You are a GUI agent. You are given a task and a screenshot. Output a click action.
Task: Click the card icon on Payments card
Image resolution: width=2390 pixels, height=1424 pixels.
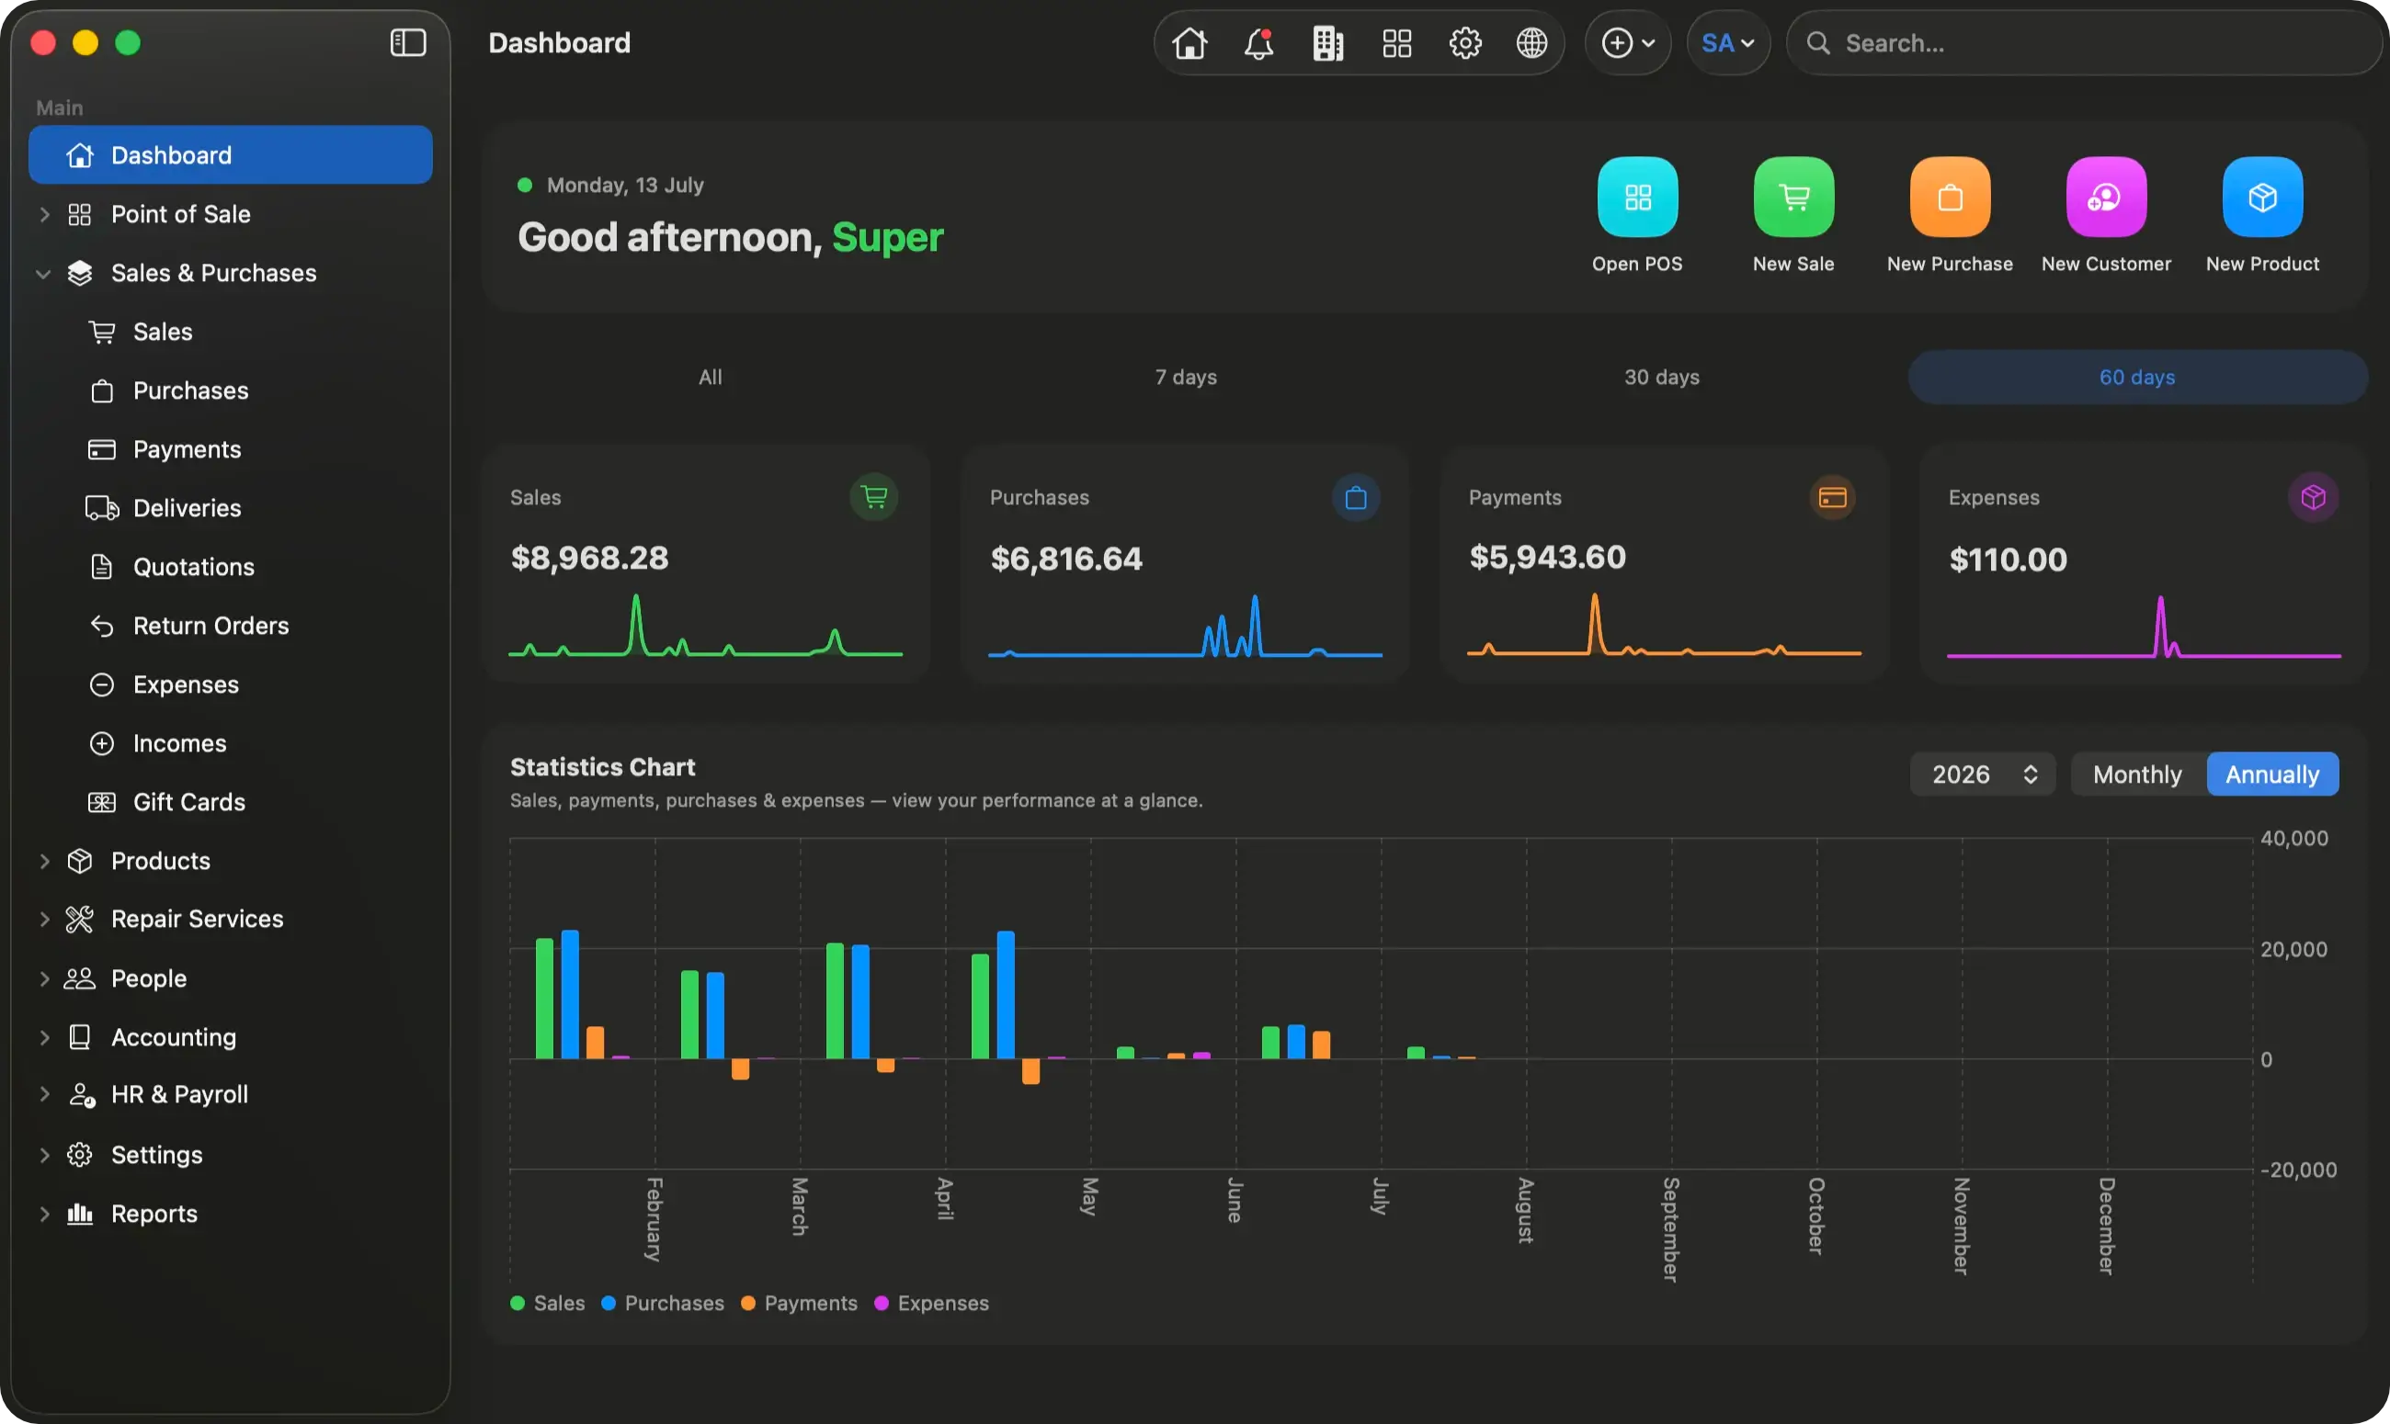click(x=1832, y=497)
